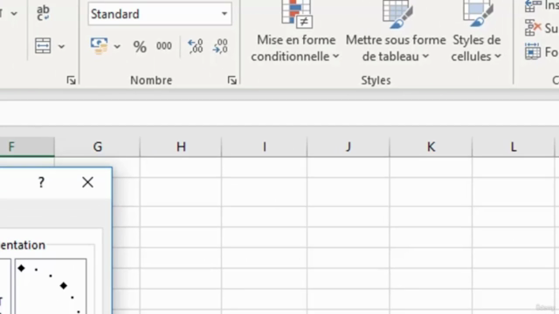Viewport: 559px width, 314px height.
Task: Select column J header
Action: pyautogui.click(x=349, y=147)
